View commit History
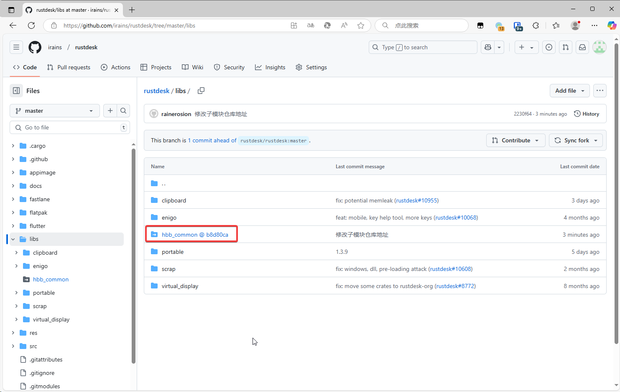Viewport: 620px width, 392px height. click(x=587, y=114)
